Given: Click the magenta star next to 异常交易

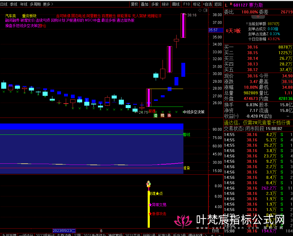Looking at the screenshot, I should [150, 205].
